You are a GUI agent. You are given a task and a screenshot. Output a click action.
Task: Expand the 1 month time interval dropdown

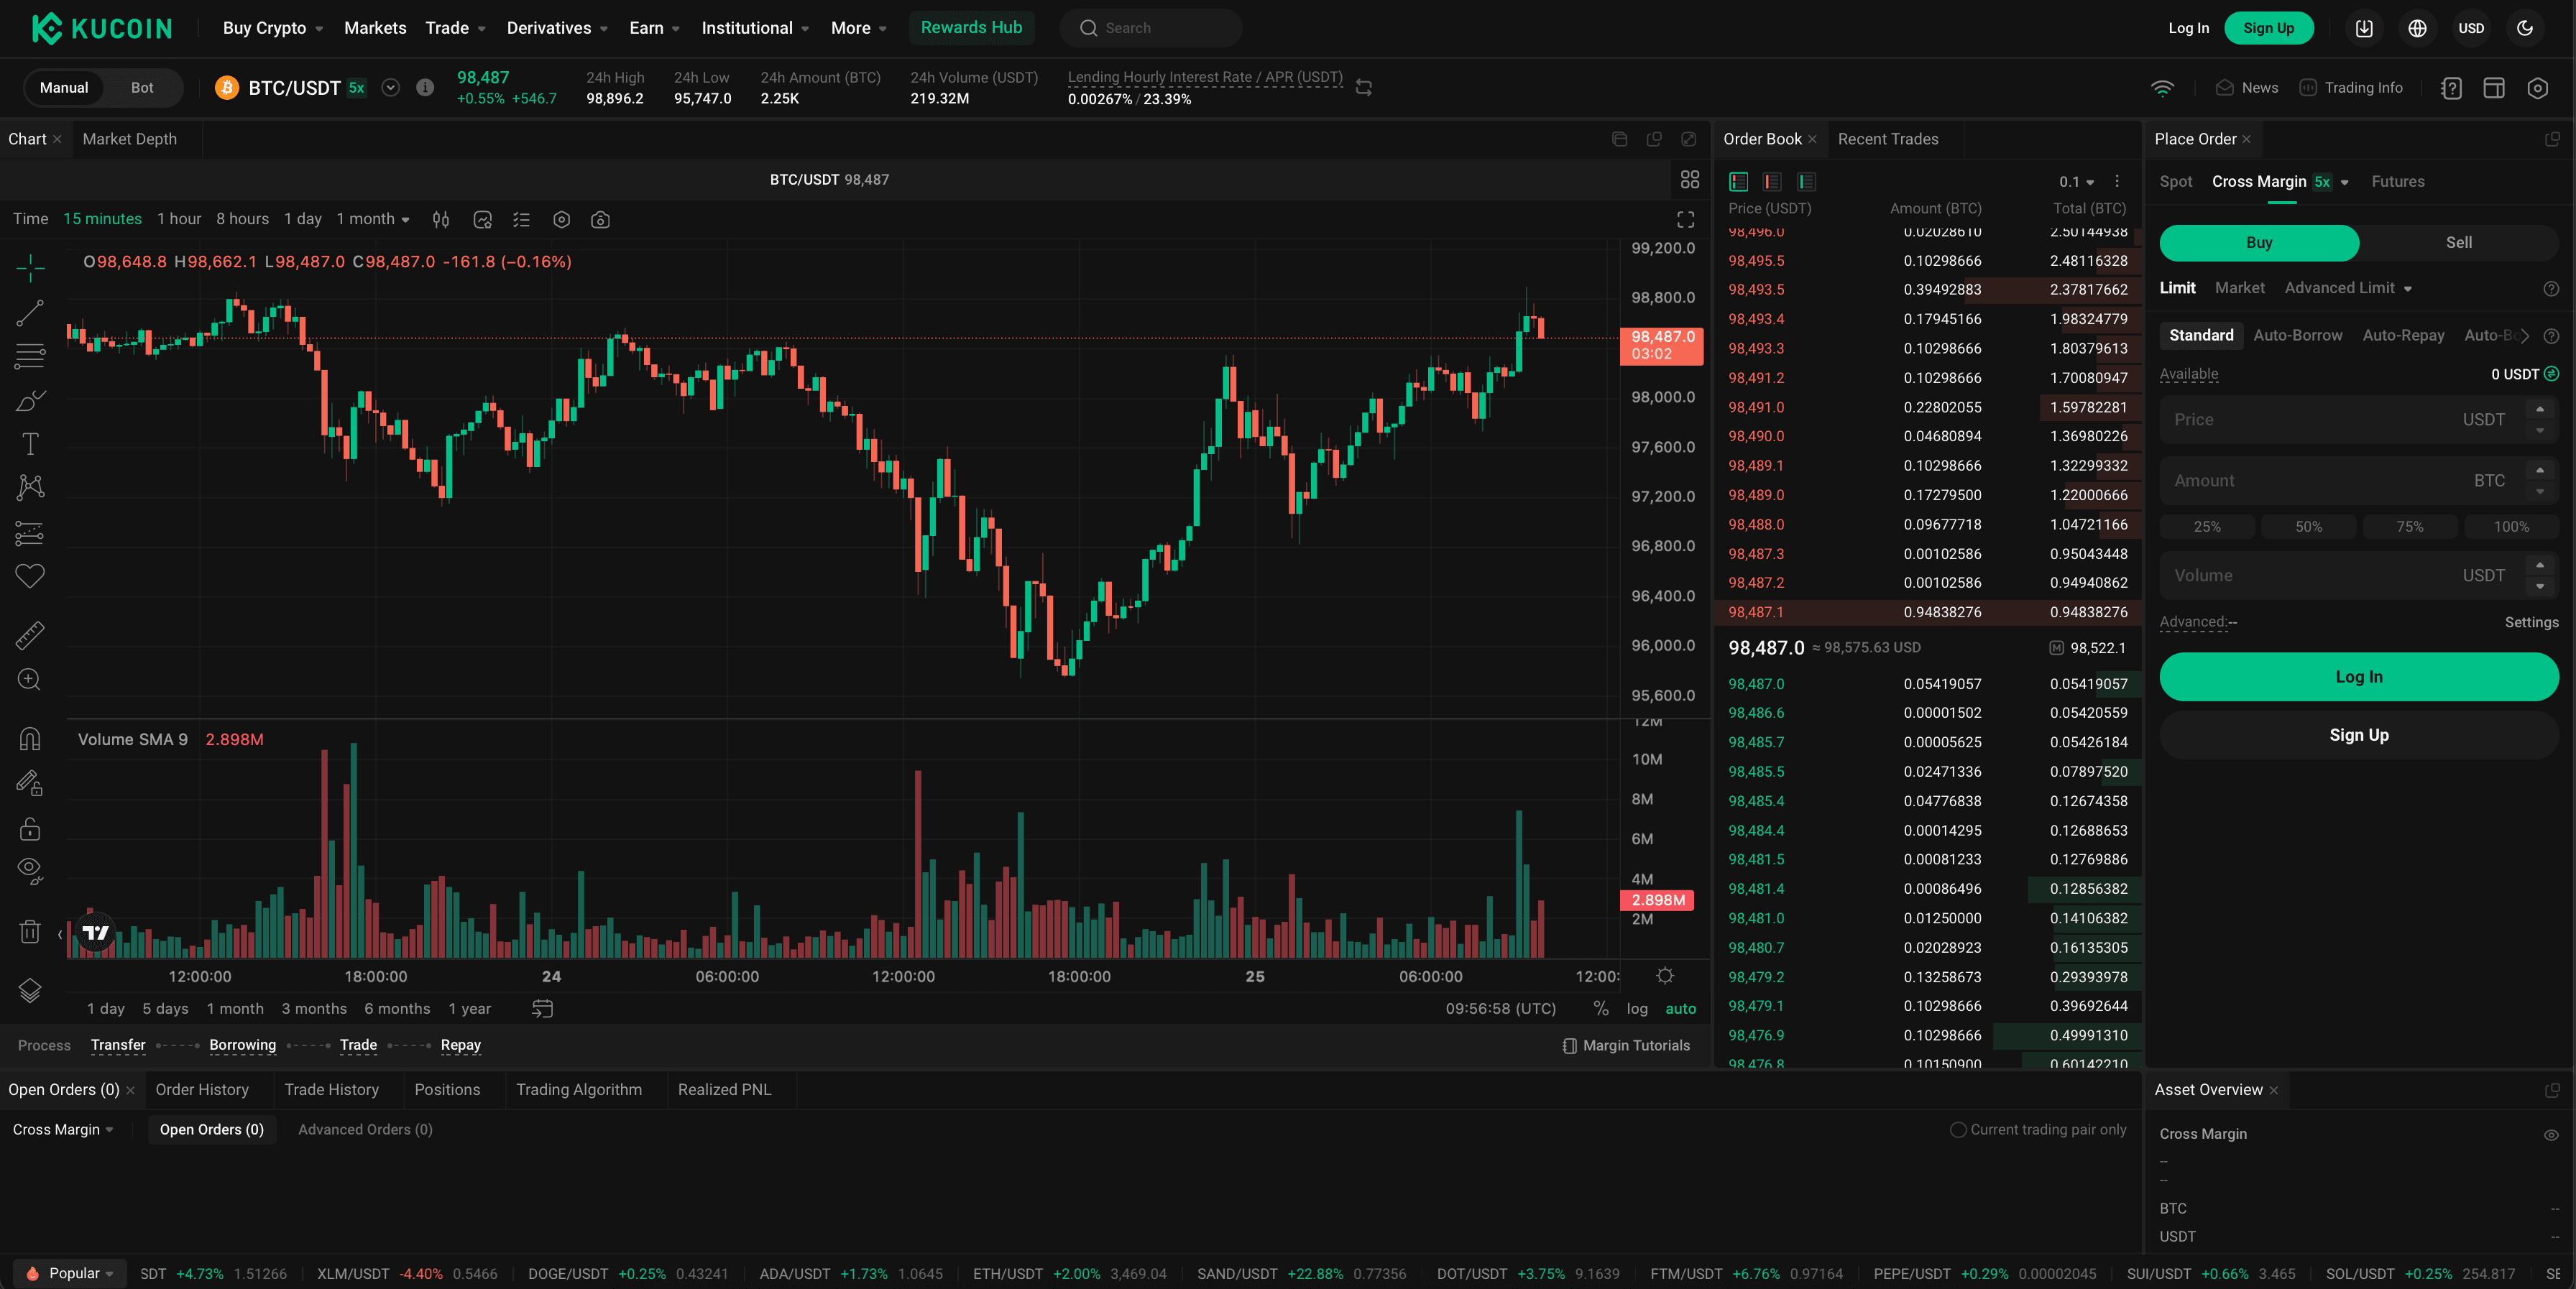[373, 219]
